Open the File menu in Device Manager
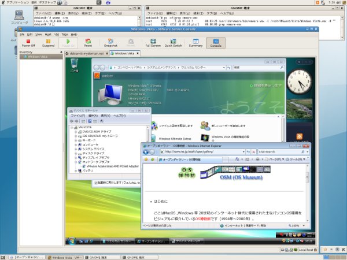347x260 pixels. pos(77,116)
